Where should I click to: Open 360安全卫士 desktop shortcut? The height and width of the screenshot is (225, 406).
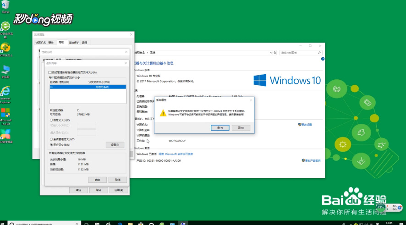coord(5,49)
